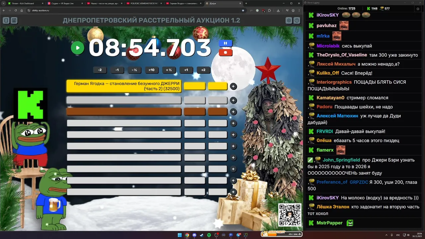425x239 pixels.
Task: Open Discord from the taskbar
Action: pyautogui.click(x=194, y=235)
